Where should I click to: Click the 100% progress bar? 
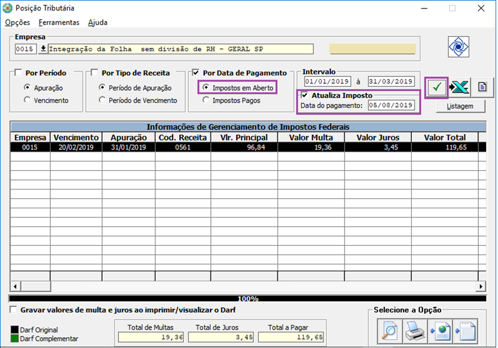tap(248, 298)
